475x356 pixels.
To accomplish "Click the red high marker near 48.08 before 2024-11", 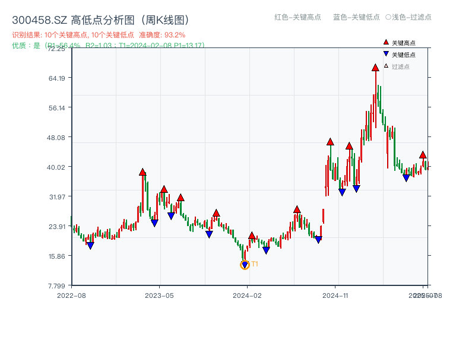I will click(330, 142).
